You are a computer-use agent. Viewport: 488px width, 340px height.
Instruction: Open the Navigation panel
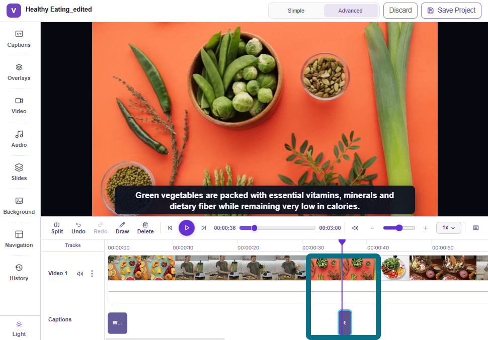pos(19,239)
